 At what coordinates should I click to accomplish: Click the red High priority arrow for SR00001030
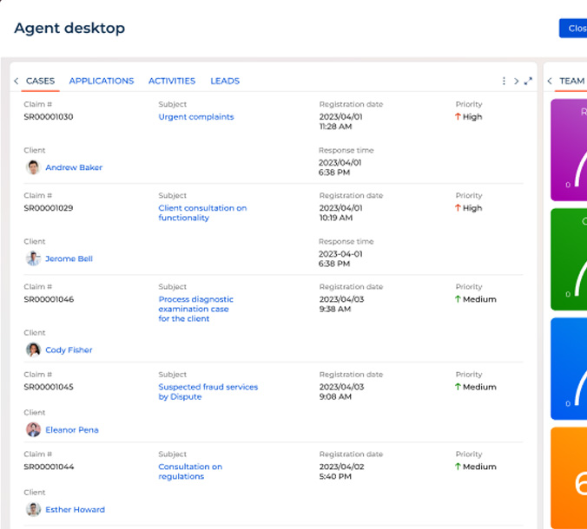(x=458, y=117)
